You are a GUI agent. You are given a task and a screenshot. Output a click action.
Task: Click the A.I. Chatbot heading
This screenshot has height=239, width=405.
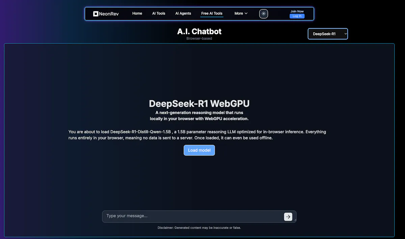[x=199, y=32]
